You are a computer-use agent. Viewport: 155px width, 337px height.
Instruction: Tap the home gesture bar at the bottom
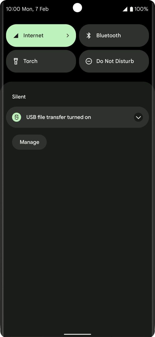(x=77, y=334)
